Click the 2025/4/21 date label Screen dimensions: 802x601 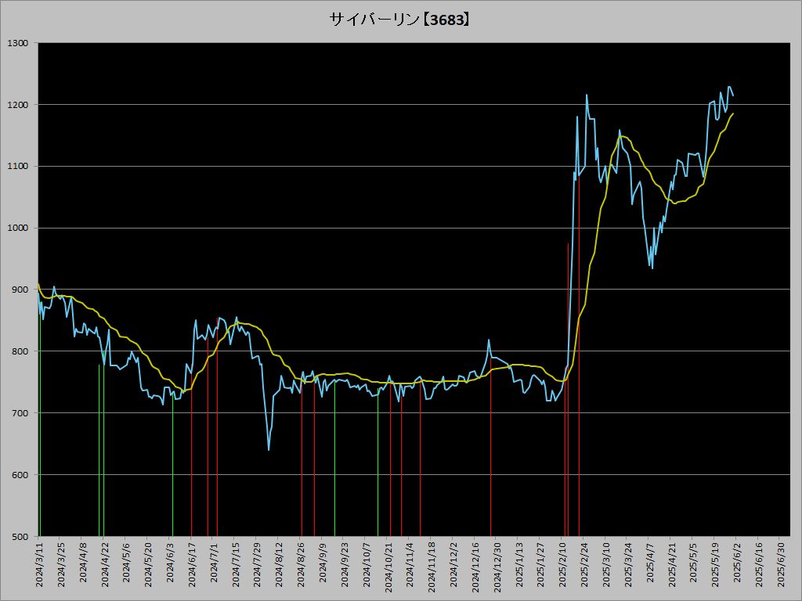pyautogui.click(x=672, y=563)
